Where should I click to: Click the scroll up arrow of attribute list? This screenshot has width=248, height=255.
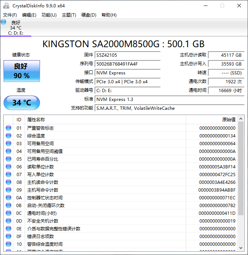(241, 119)
